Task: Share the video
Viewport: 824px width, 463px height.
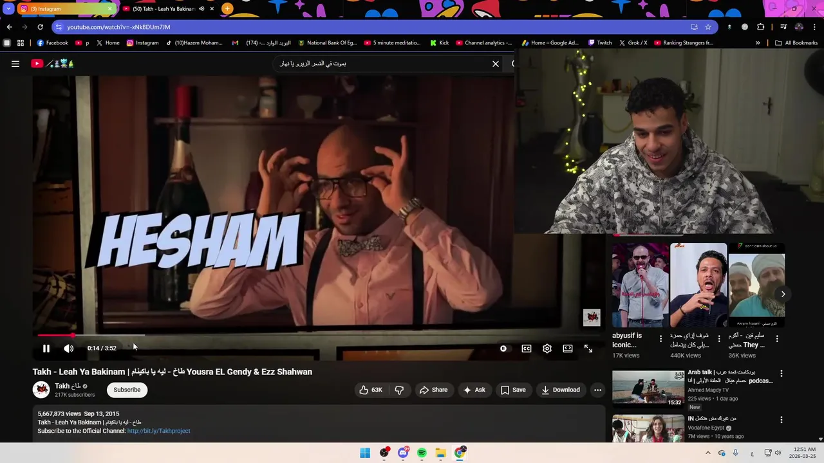Action: 433,390
